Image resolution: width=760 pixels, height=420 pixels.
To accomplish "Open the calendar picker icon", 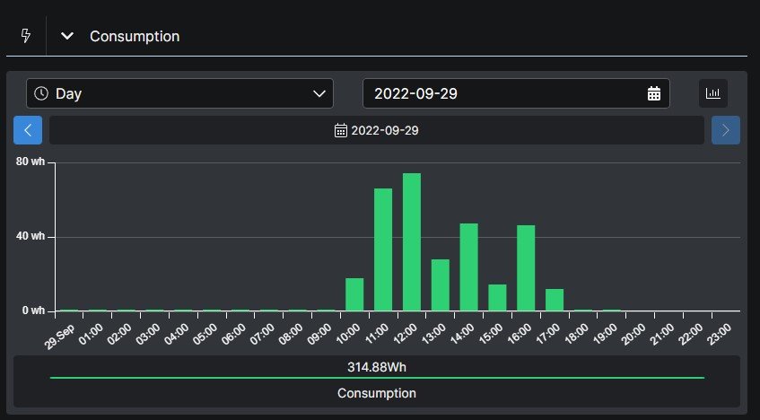I will [x=654, y=93].
